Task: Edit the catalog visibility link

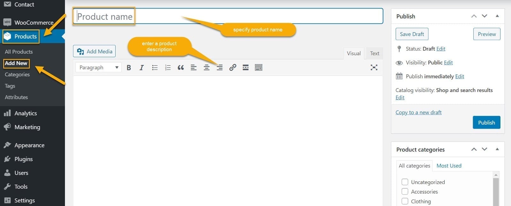Action: (400, 98)
